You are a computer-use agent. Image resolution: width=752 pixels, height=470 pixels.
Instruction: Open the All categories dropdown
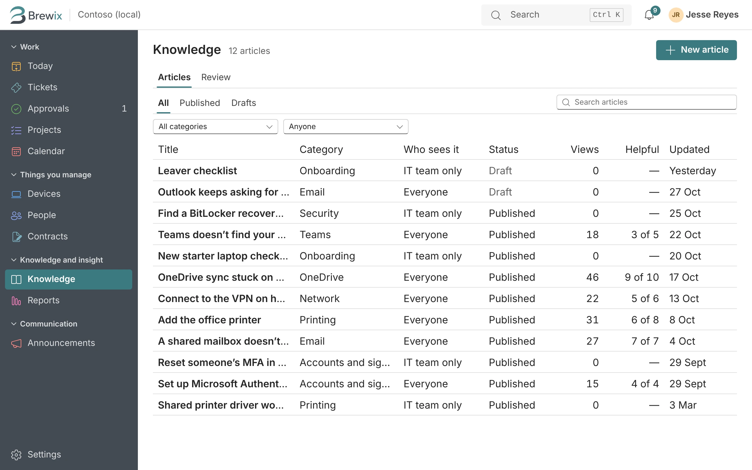coord(216,127)
